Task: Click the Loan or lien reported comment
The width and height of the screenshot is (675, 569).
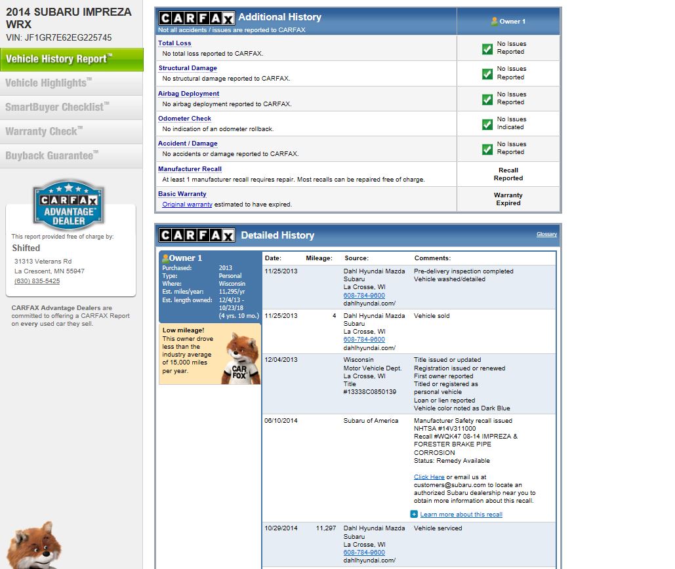Action: (x=444, y=401)
